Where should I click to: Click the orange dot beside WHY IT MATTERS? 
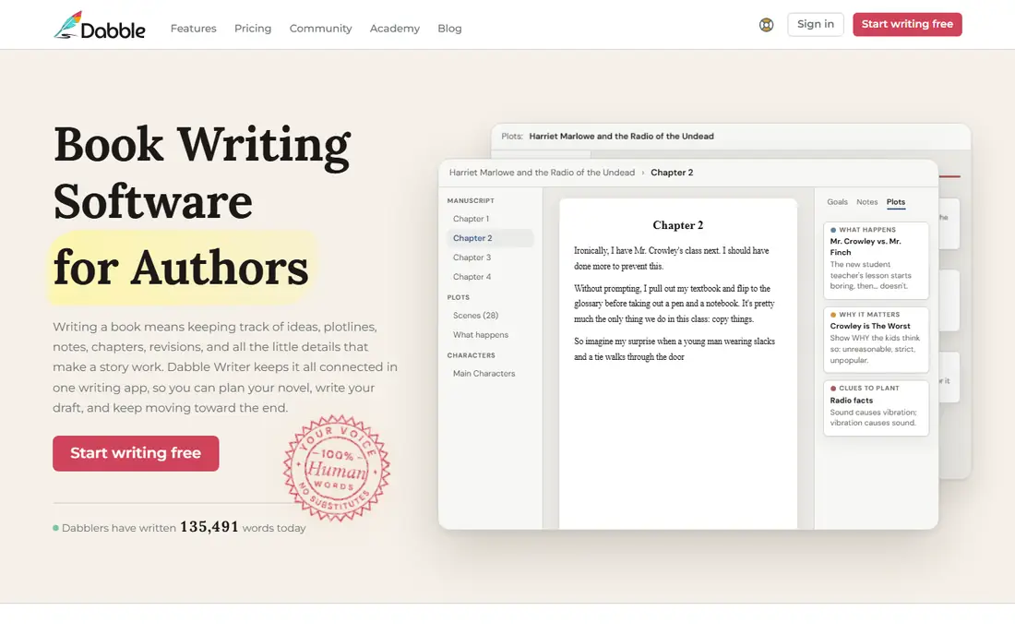[x=833, y=315]
